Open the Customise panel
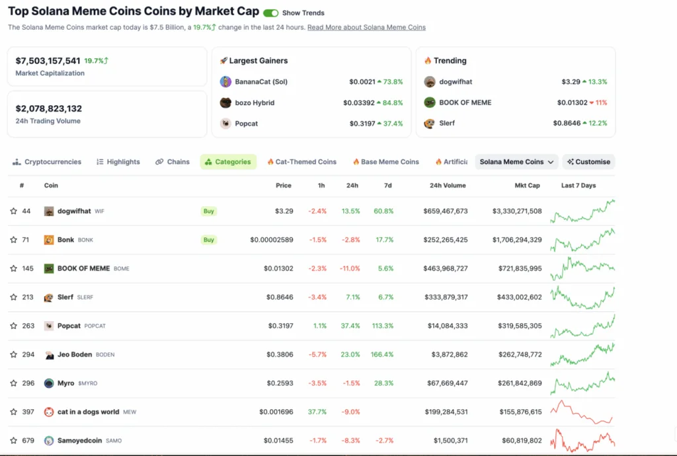The width and height of the screenshot is (677, 456). (x=588, y=161)
